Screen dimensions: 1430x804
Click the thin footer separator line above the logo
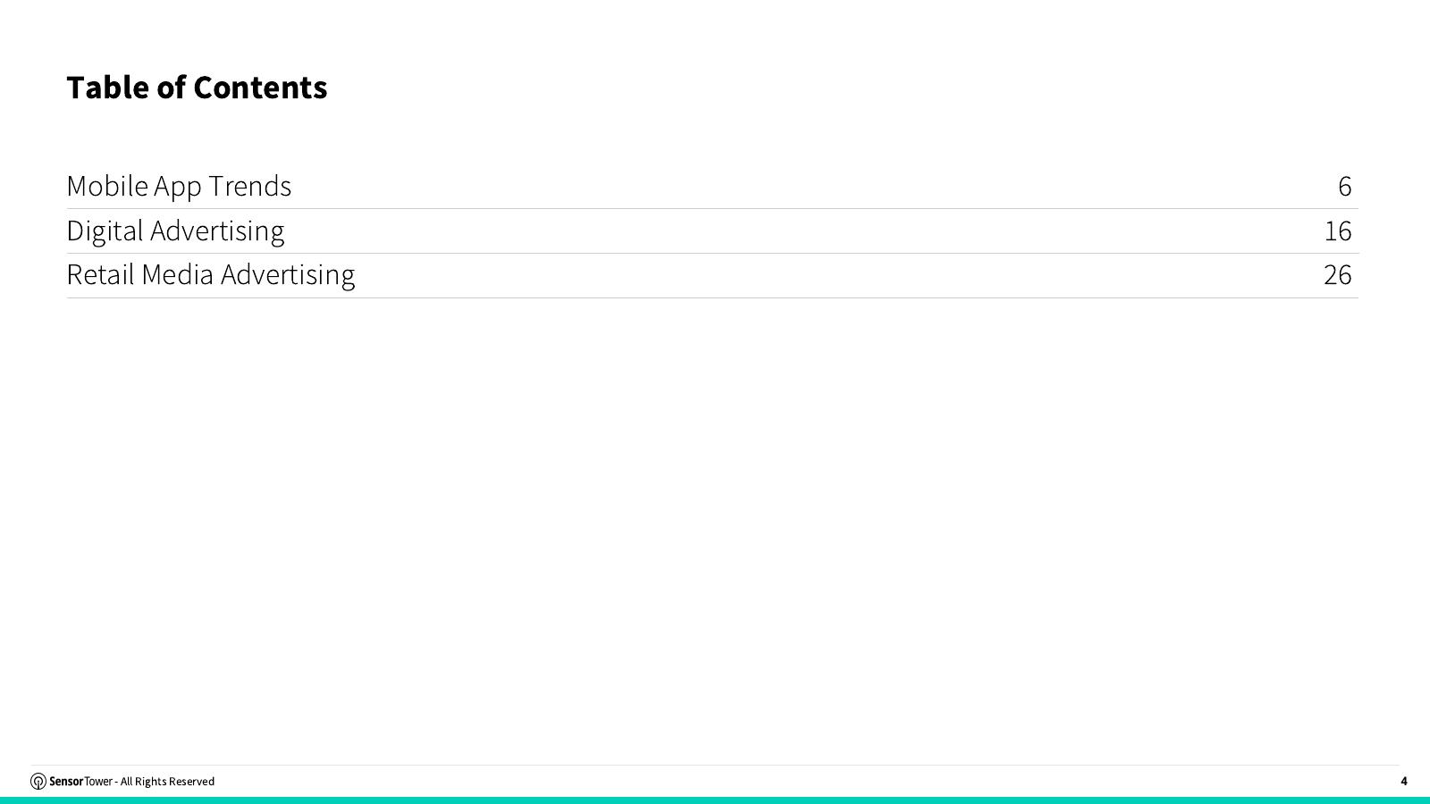[x=715, y=766]
